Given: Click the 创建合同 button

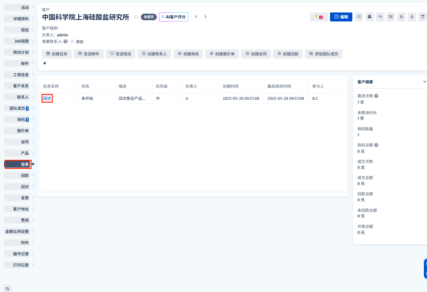Looking at the screenshot, I should (256, 54).
